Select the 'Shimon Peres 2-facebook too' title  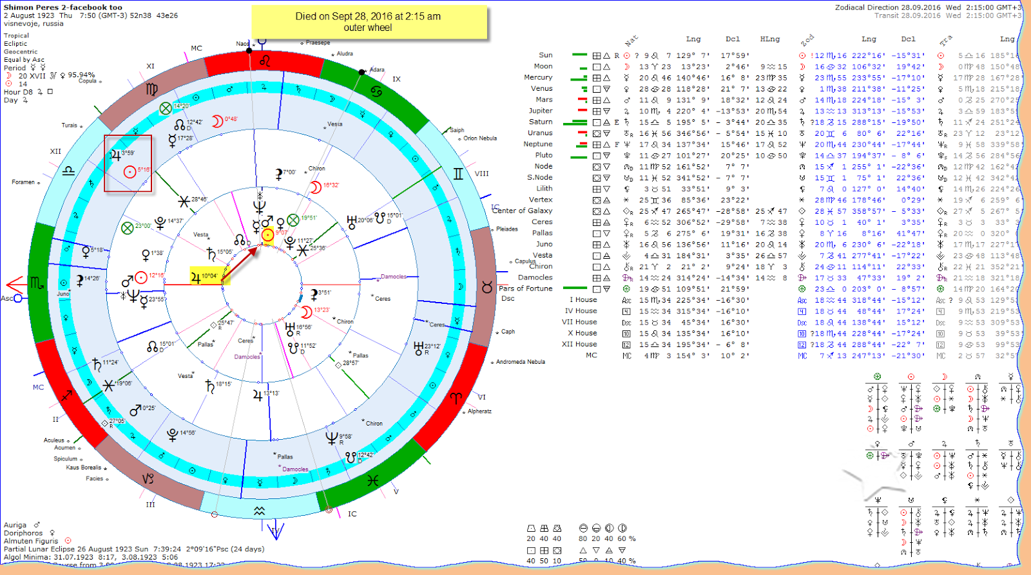click(63, 7)
